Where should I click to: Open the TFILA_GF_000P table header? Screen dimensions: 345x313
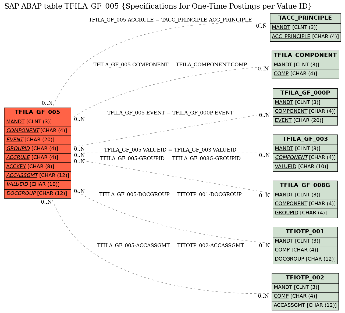point(305,93)
